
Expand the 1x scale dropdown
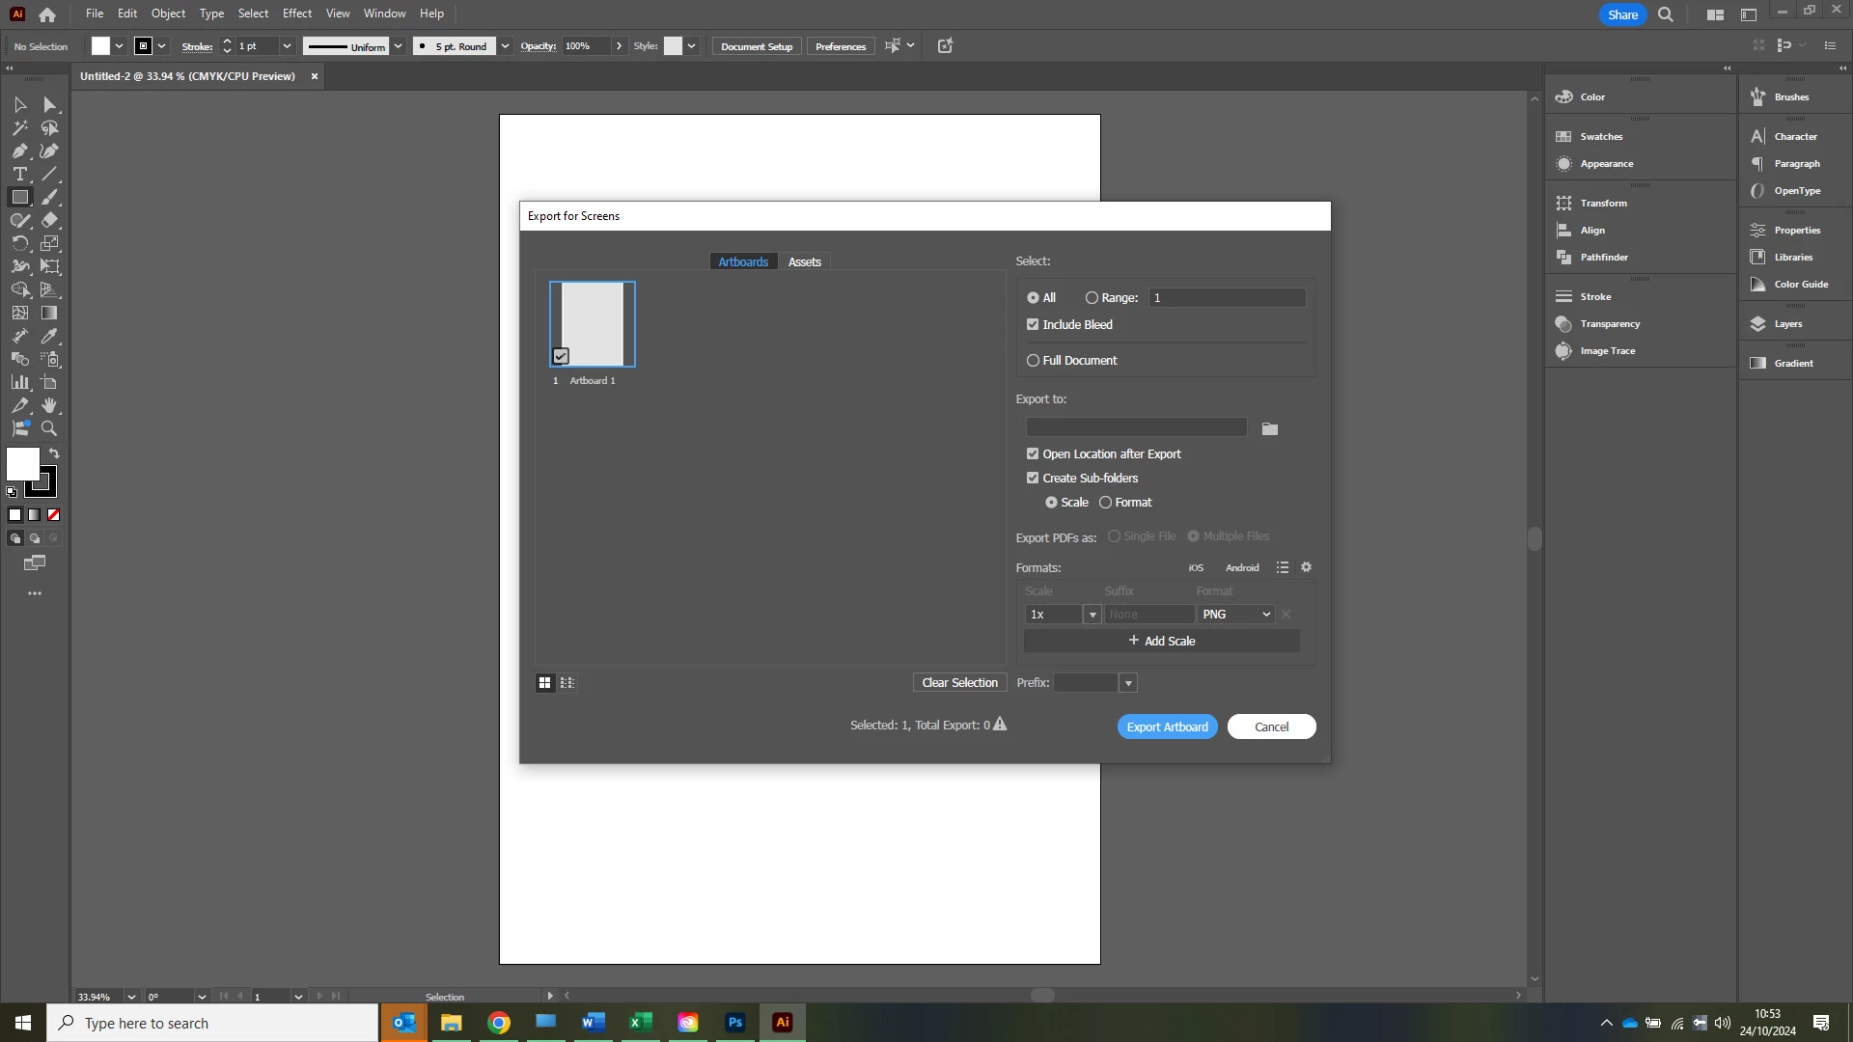click(x=1092, y=615)
